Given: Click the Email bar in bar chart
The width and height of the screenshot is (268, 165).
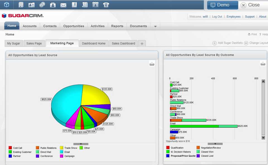Looking at the screenshot, I should coord(204,126).
